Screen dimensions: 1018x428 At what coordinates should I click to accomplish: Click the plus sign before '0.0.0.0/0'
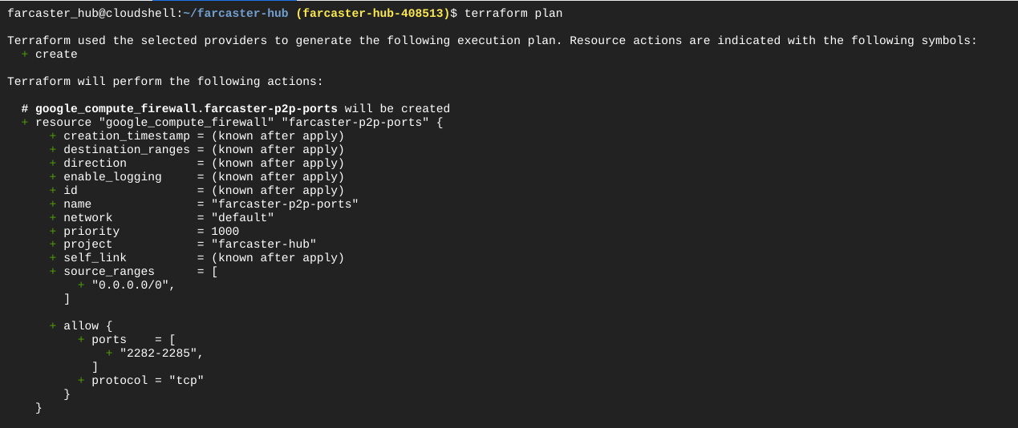(x=81, y=285)
